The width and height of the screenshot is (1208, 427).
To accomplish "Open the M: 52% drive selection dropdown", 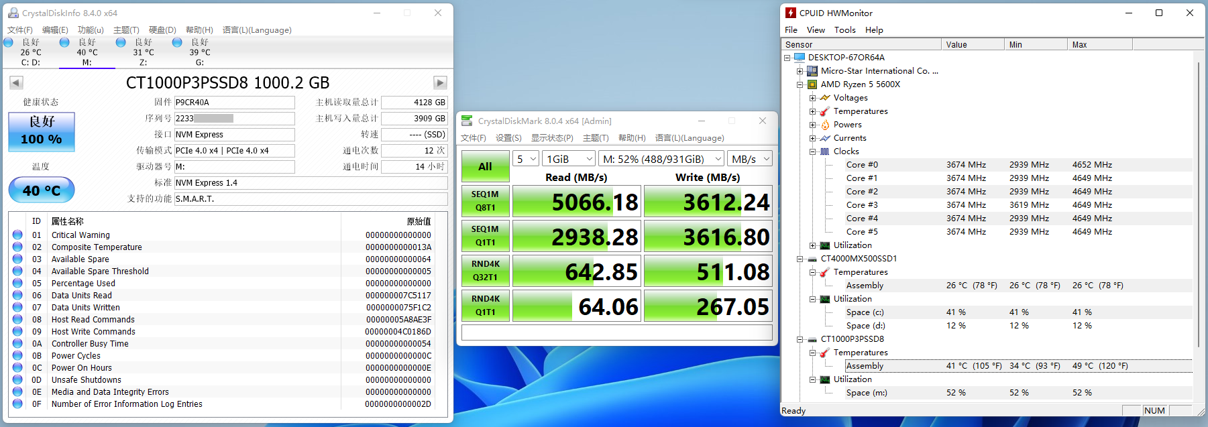I will tap(661, 159).
